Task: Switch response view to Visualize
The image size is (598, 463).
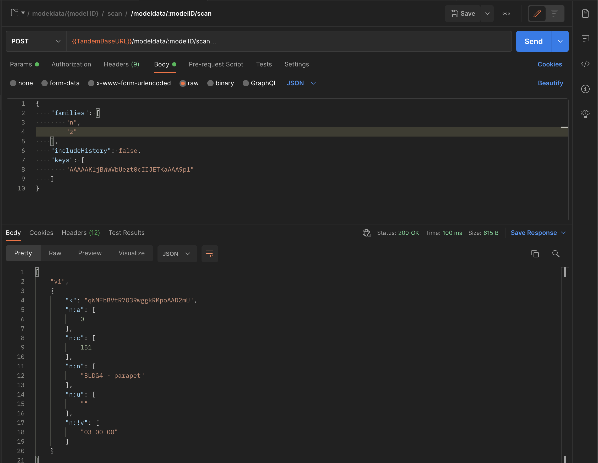Action: click(x=132, y=253)
